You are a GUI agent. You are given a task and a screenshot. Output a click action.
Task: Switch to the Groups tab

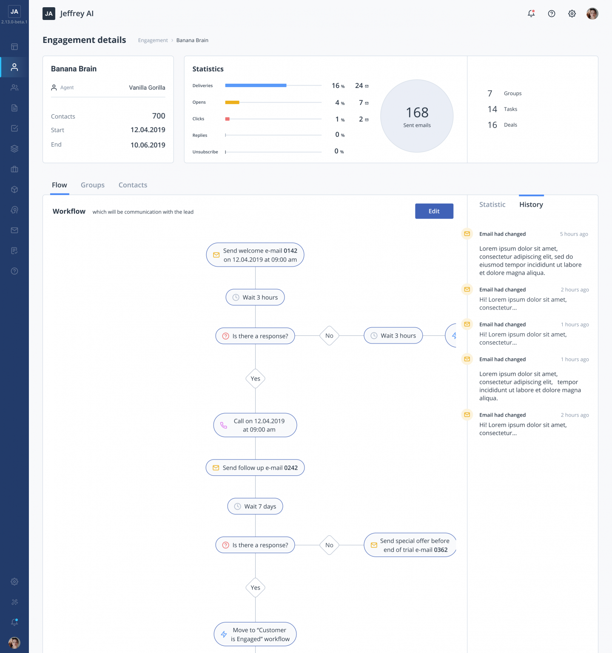point(93,185)
